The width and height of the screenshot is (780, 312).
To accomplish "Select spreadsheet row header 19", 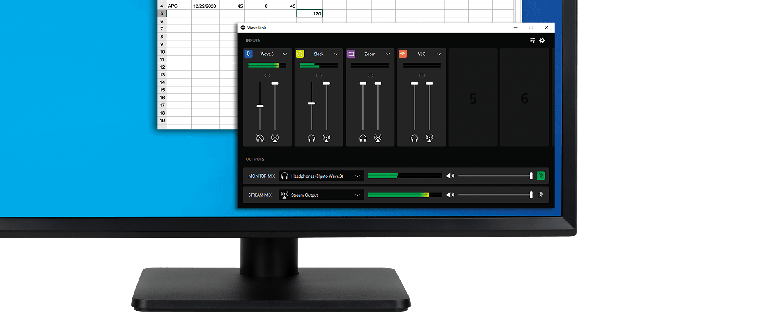I will [x=162, y=121].
